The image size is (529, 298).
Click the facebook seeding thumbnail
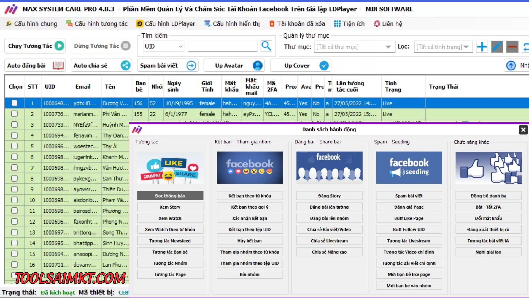409,168
